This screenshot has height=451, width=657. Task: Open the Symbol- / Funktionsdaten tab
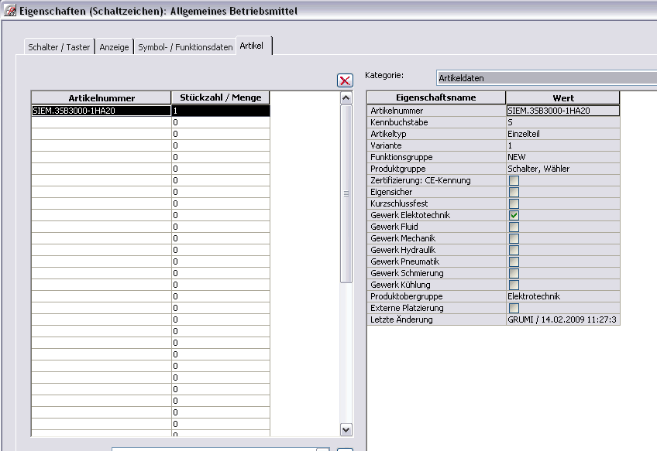point(185,47)
